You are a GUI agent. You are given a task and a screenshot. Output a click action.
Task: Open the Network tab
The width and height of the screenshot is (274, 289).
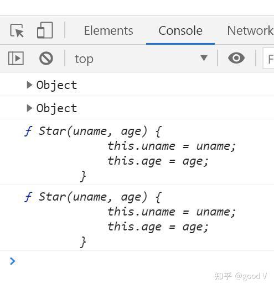click(x=250, y=30)
